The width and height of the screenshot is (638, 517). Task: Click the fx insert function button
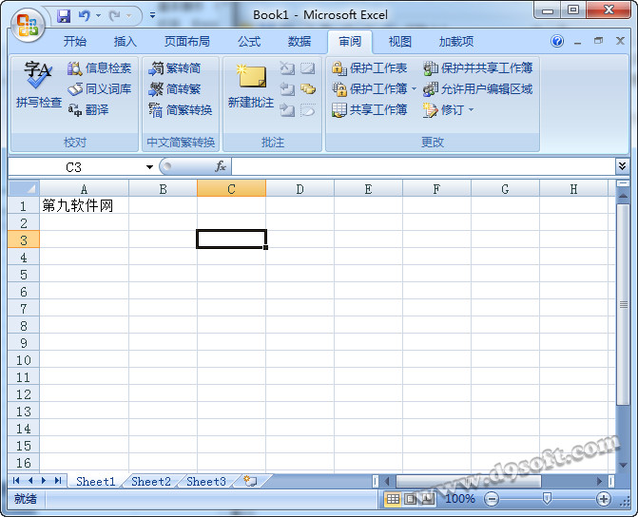(221, 166)
